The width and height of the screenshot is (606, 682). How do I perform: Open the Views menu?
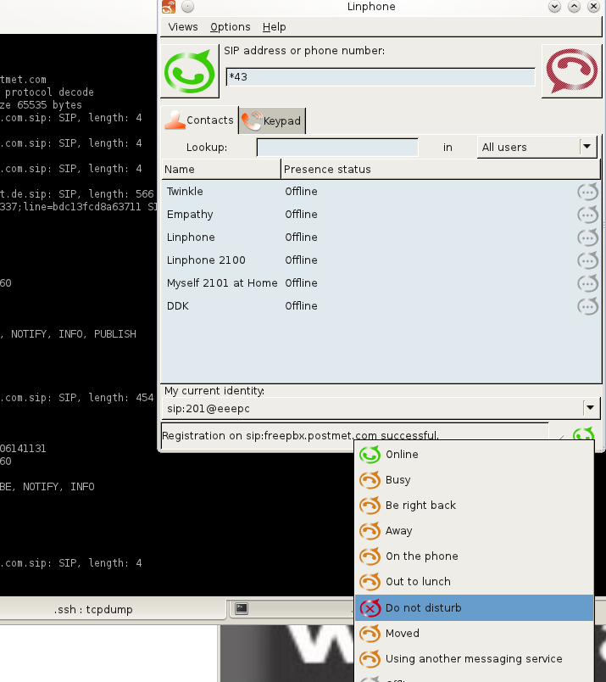pos(183,27)
